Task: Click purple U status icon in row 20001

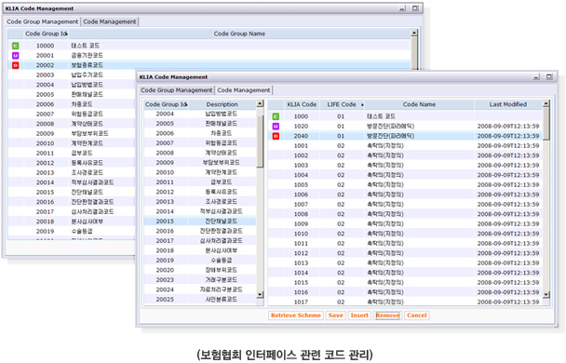Action: click(15, 56)
